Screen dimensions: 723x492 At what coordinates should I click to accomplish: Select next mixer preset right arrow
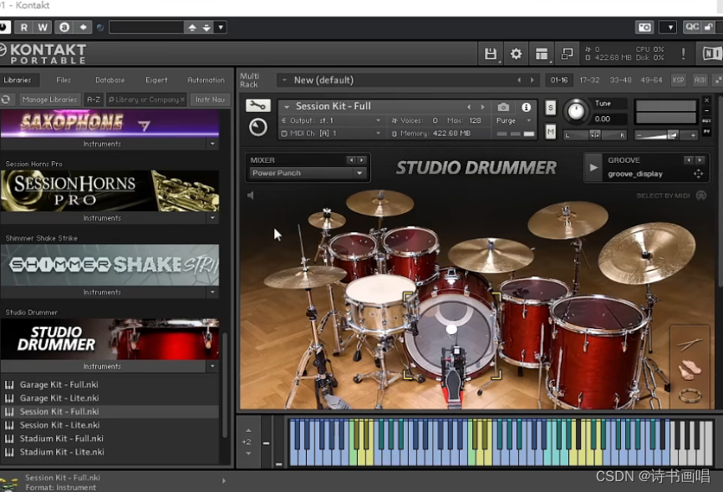(x=361, y=160)
